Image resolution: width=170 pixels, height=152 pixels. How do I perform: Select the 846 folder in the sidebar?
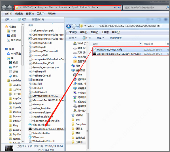[76, 120]
